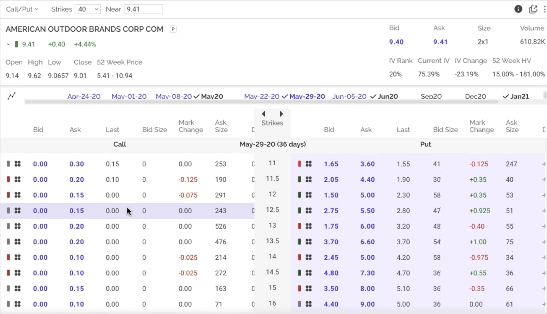The height and width of the screenshot is (314, 547).
Task: Click left arrow above Strikes column
Action: click(x=263, y=114)
